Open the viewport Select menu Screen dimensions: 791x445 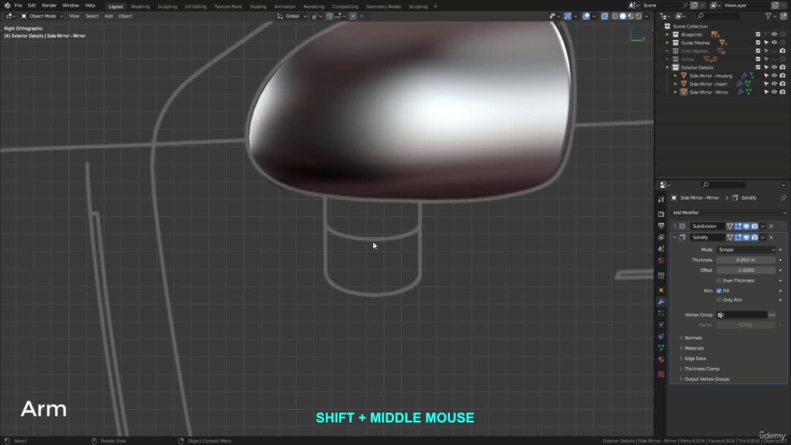[x=91, y=16]
